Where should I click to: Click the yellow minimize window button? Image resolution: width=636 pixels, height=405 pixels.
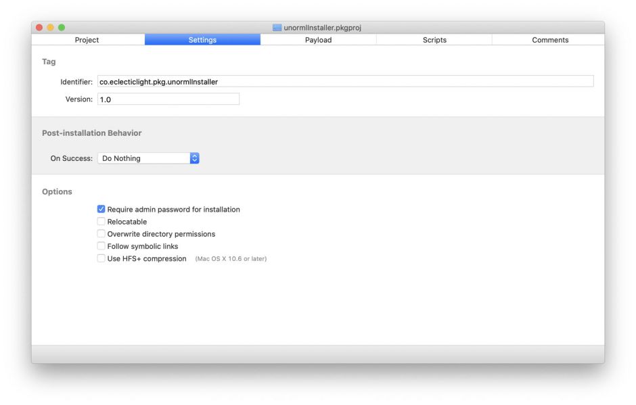[x=50, y=28]
